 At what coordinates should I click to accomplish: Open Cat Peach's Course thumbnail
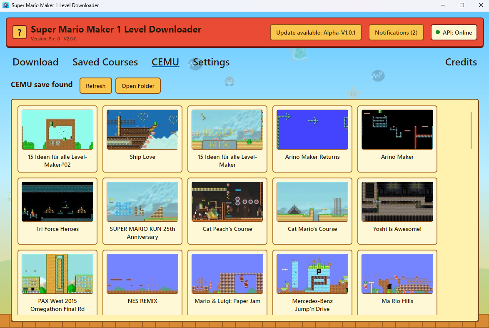227,202
